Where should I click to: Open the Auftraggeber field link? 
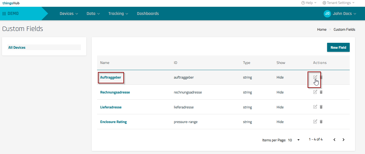[x=111, y=77]
